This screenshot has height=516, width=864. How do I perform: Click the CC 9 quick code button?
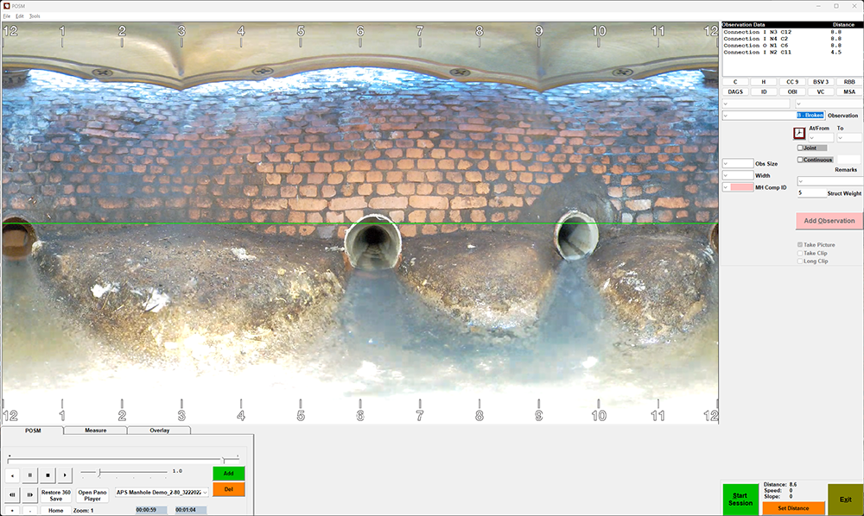point(792,81)
